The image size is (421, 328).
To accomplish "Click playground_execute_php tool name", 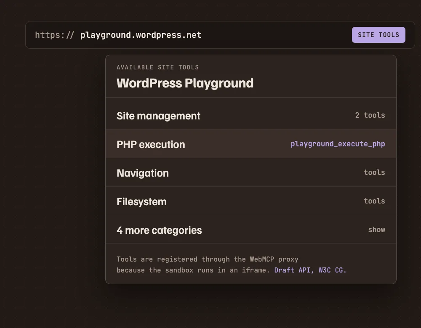I will coord(338,144).
